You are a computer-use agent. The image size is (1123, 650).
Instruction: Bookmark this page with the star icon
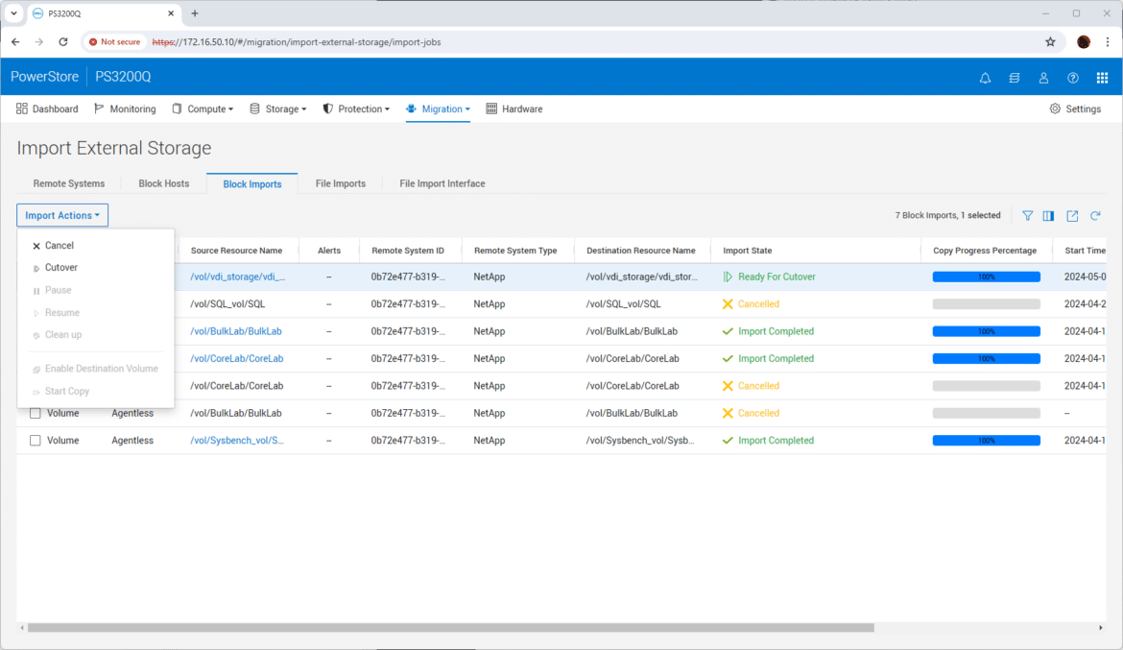click(x=1050, y=42)
